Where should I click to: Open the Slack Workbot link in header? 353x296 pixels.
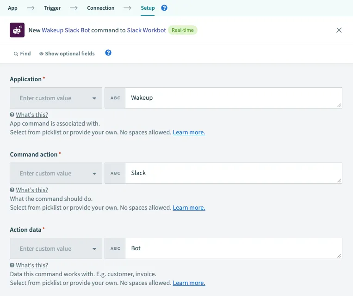(x=146, y=30)
